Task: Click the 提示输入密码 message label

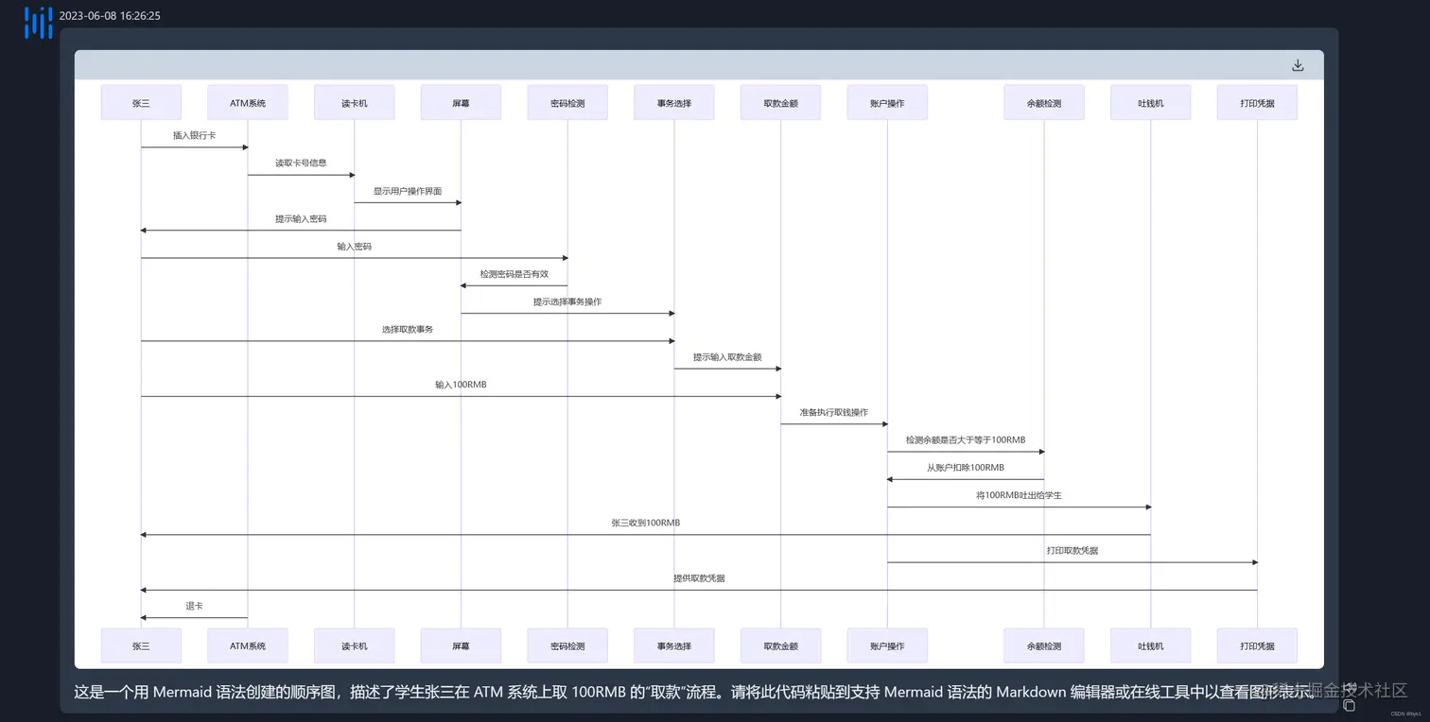Action: (x=301, y=219)
